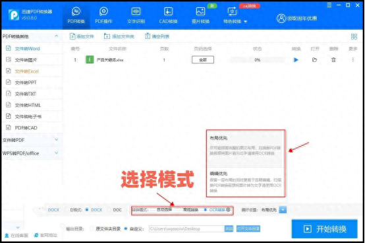Click the 0% progress bar for 产品关键词.xlsx

257,60
